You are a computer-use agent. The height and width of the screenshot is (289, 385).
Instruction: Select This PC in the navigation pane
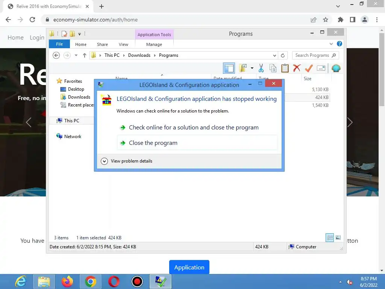point(72,121)
